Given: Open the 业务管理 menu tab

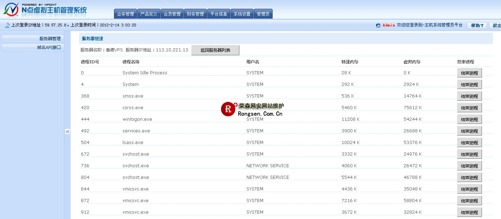Looking at the screenshot, I should tap(125, 14).
